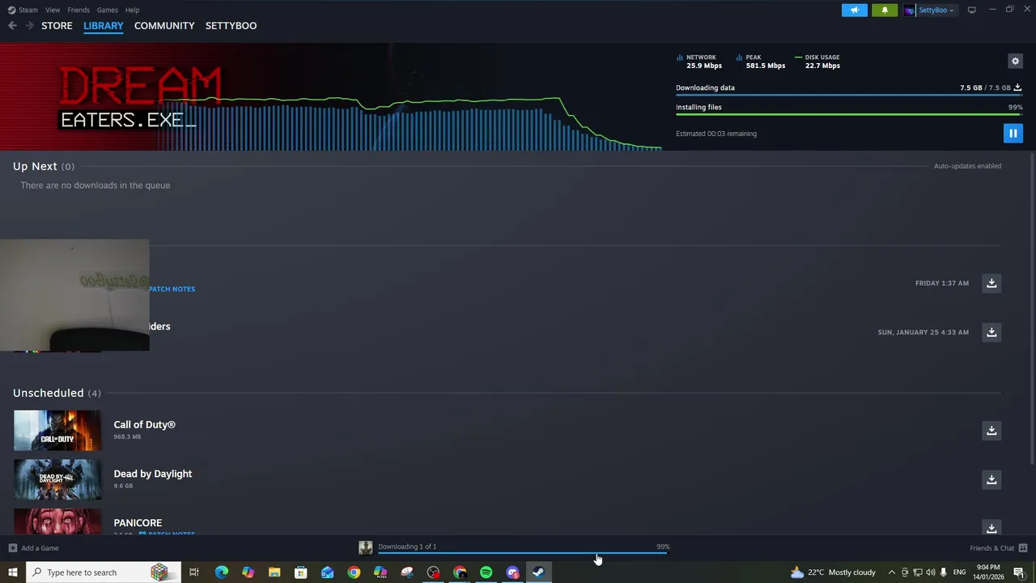Go forward with the right arrow
The height and width of the screenshot is (583, 1036).
tap(30, 26)
